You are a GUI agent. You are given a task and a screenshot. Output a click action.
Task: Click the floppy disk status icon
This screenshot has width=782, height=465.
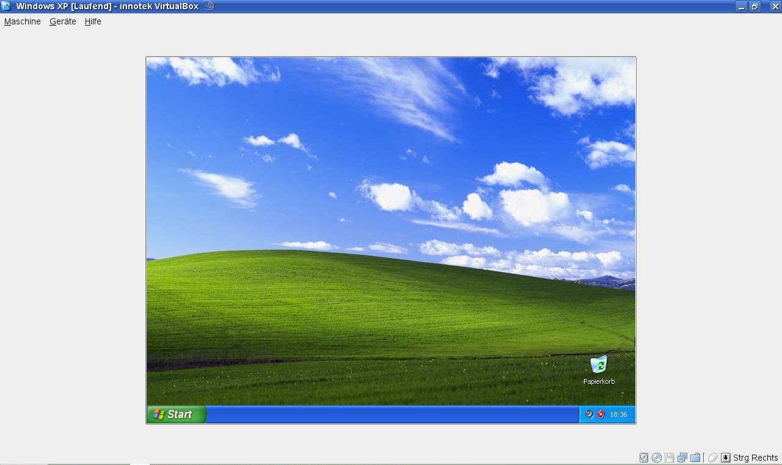click(x=670, y=458)
